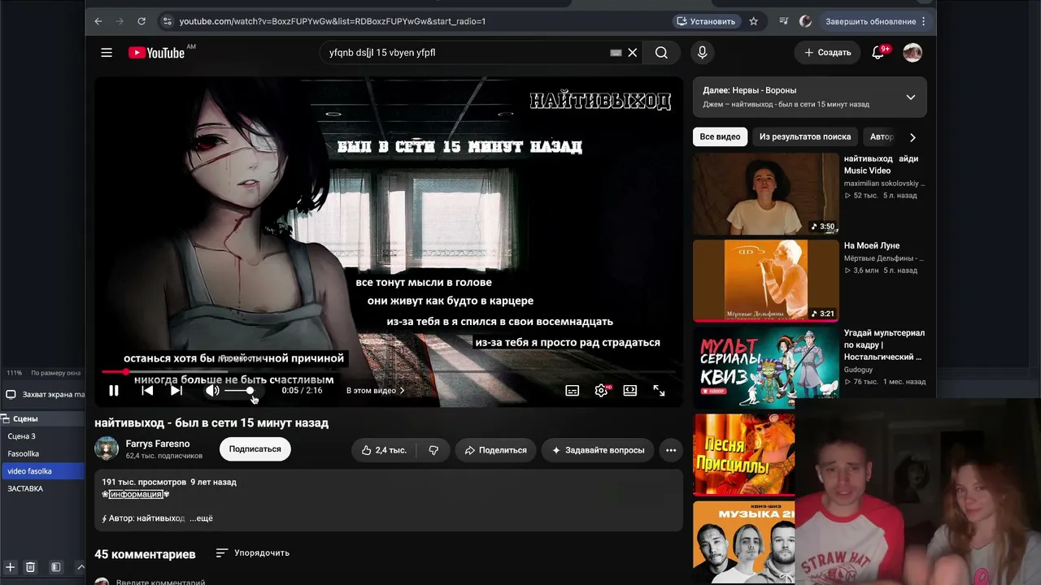Click the YouTube search input field

(x=464, y=53)
